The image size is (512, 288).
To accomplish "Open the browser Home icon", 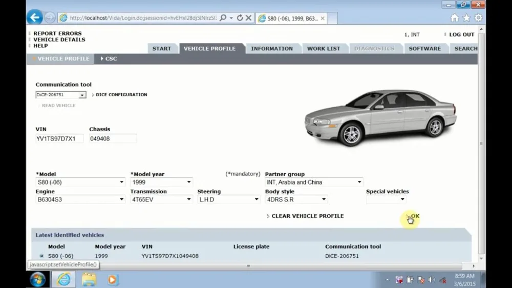I will (x=455, y=18).
